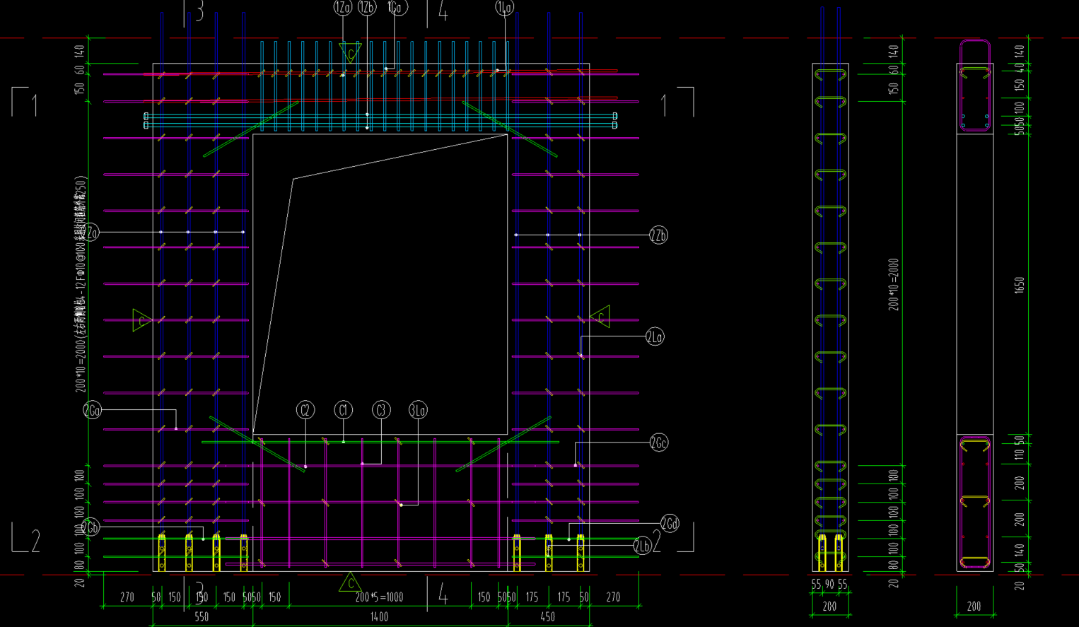Click the 1Ga rebar callout bubble
This screenshot has height=627, width=1079.
397,8
